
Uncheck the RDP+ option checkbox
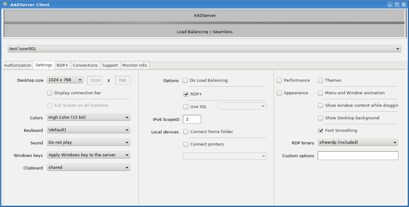[x=186, y=94]
